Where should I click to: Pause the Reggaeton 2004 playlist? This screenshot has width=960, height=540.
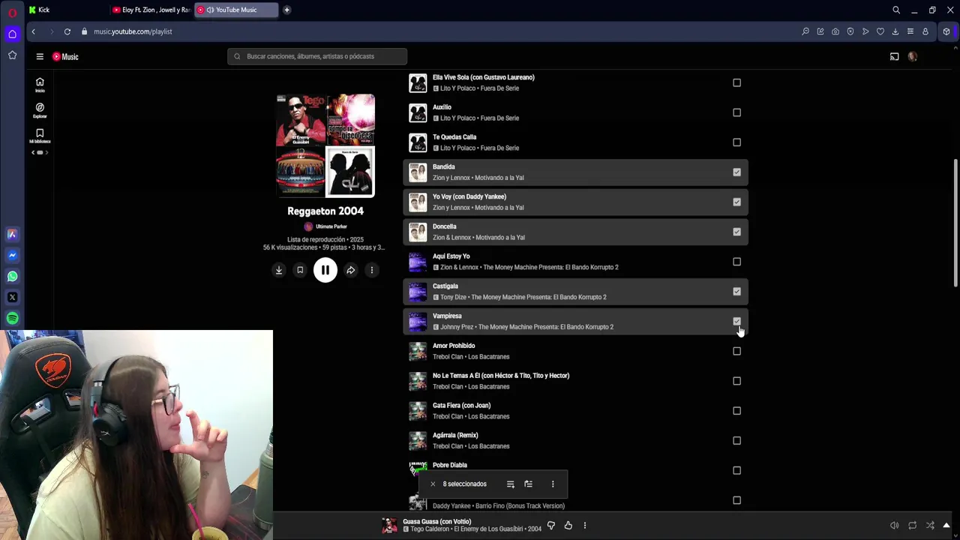pos(325,270)
